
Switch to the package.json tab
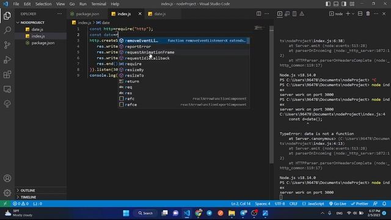(87, 13)
